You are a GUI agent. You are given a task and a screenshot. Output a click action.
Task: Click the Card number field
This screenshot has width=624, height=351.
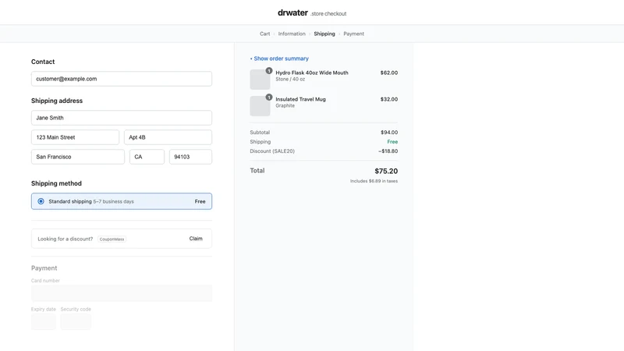coord(122,293)
